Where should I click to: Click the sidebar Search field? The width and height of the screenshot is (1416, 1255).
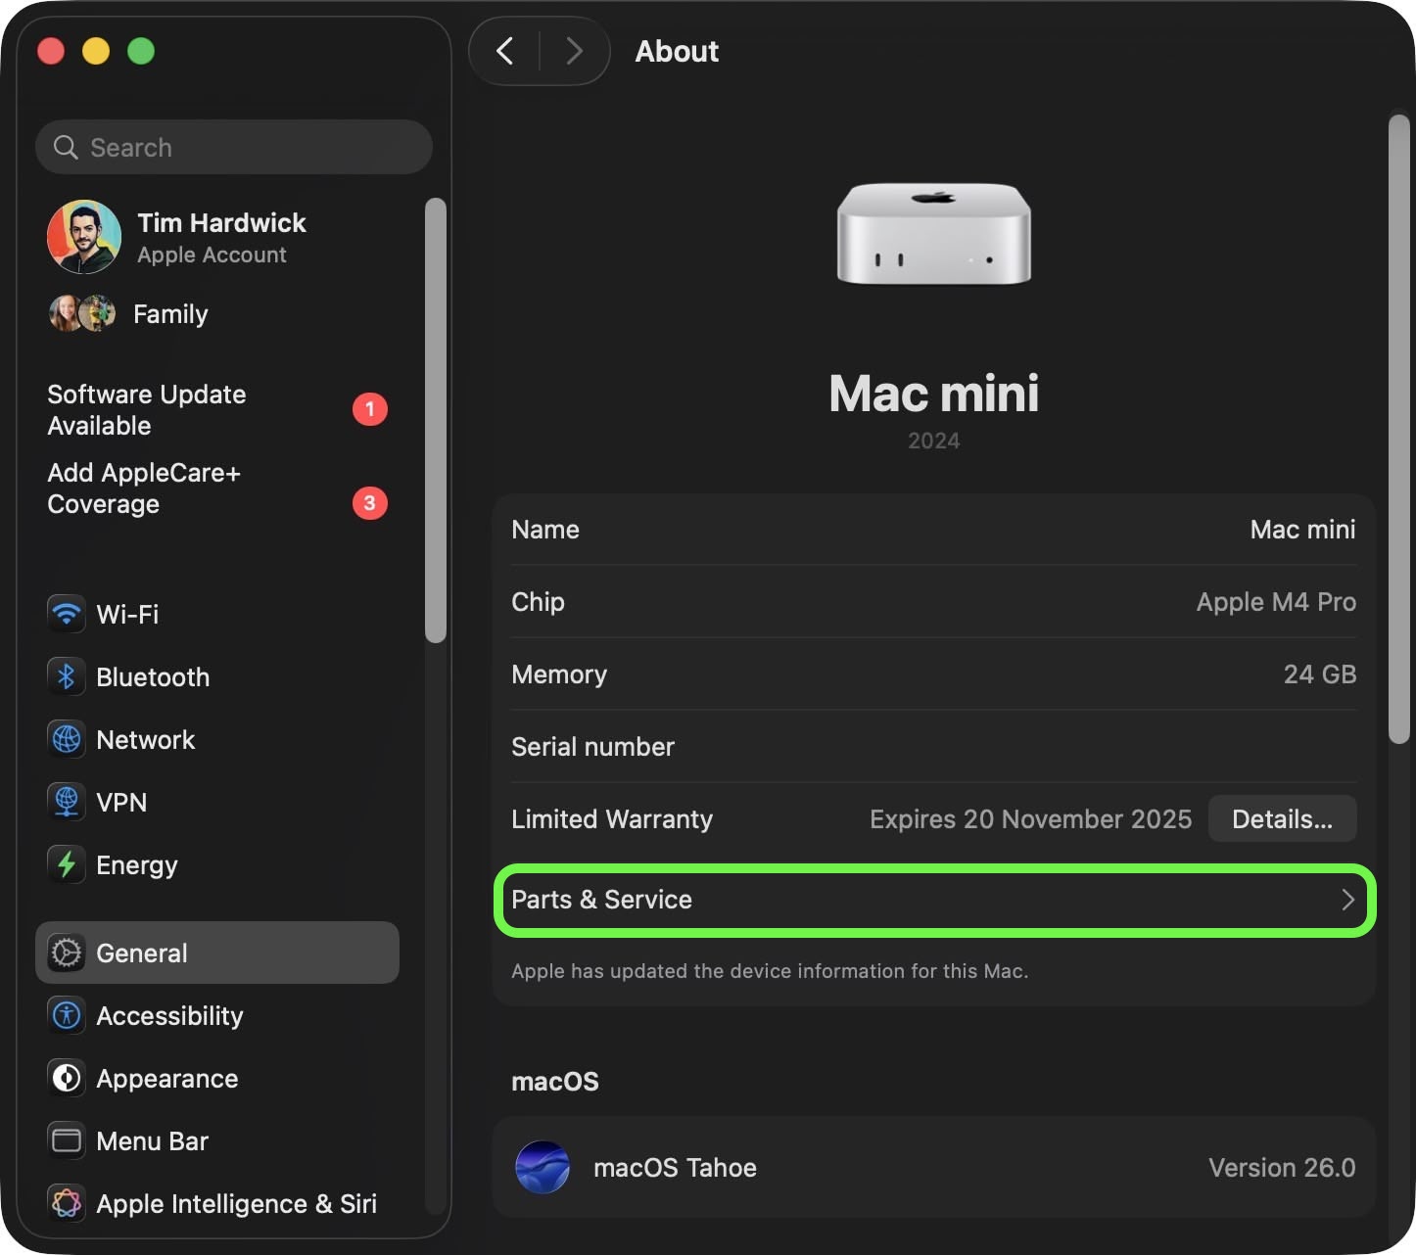pos(235,147)
